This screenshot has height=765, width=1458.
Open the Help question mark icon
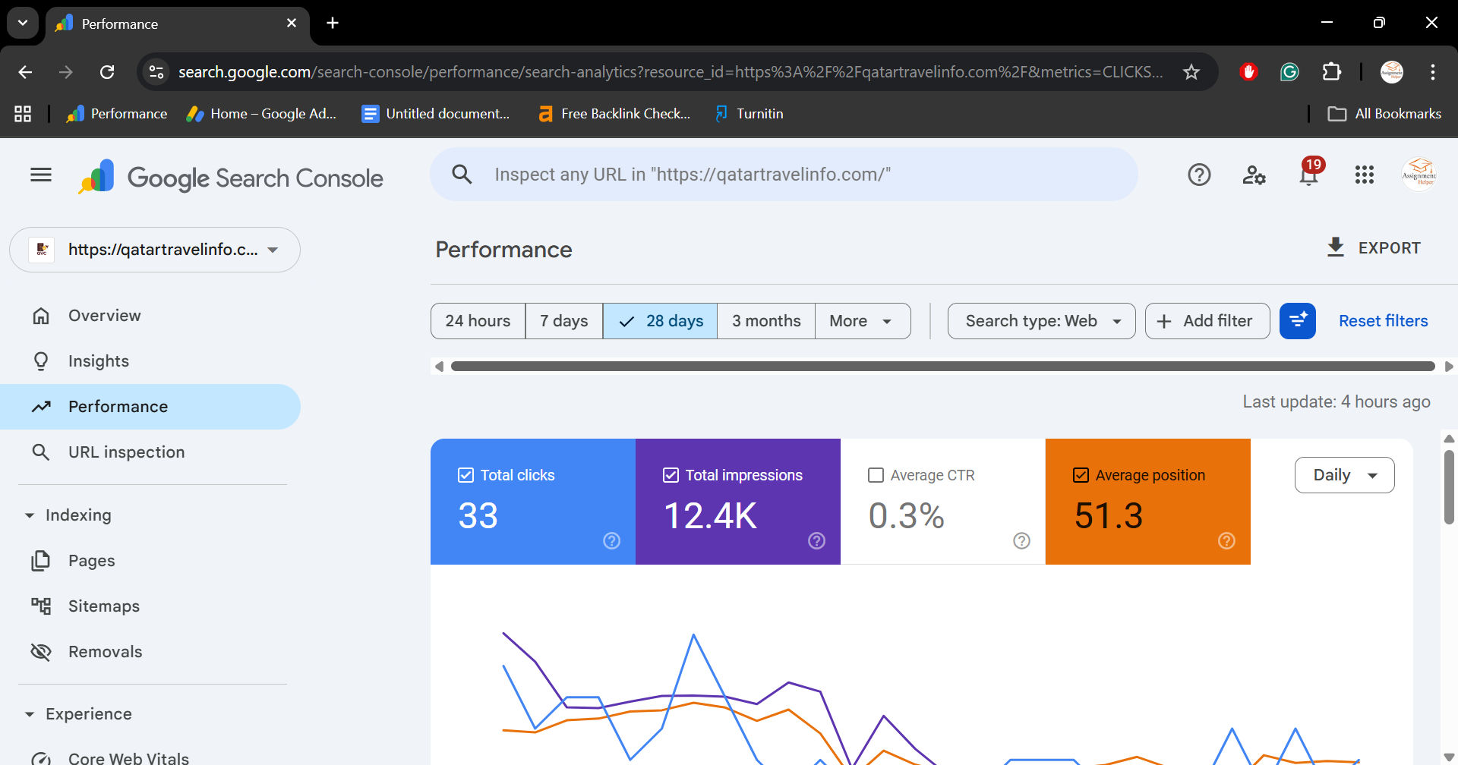tap(1199, 175)
